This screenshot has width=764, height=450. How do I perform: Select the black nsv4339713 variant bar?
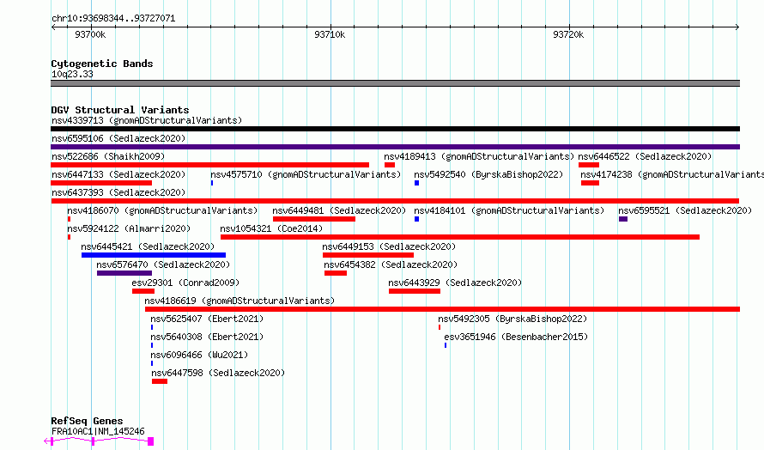click(x=395, y=129)
